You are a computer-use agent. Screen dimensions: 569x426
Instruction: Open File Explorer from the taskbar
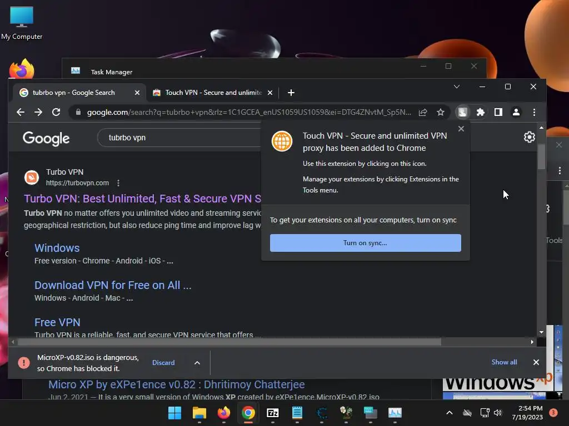pos(199,413)
